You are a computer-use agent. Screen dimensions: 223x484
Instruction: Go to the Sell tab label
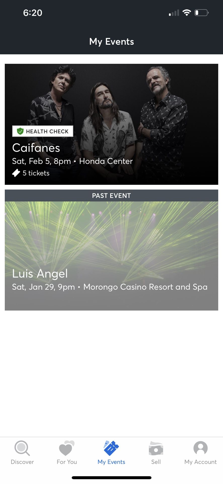(156, 462)
